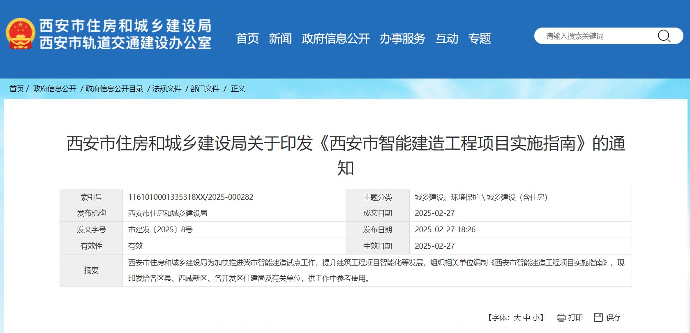690x333 pixels.
Task: Set font size to 小
Action: 536,318
